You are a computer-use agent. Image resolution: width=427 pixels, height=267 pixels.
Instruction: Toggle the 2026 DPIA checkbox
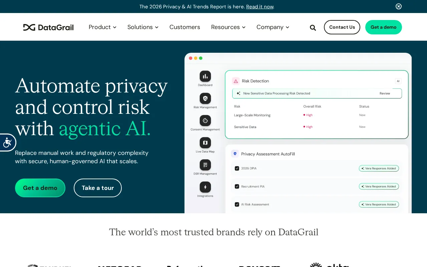237,169
